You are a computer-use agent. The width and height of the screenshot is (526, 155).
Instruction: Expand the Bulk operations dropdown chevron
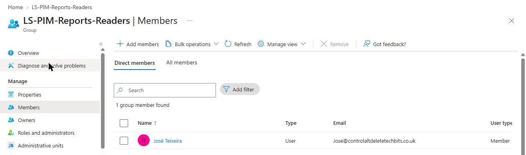pyautogui.click(x=216, y=44)
